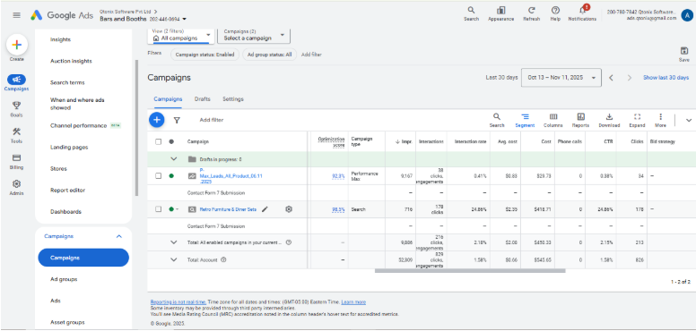Open the Reports toolbar option
Image resolution: width=696 pixels, height=331 pixels.
click(580, 120)
